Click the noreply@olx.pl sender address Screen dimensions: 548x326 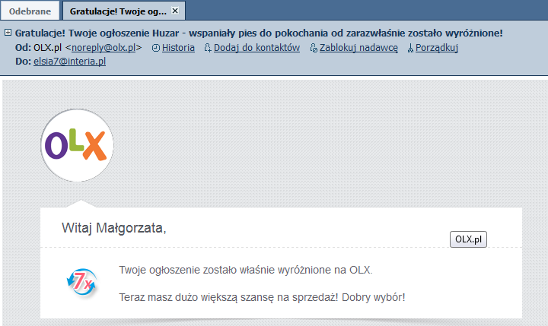(104, 47)
